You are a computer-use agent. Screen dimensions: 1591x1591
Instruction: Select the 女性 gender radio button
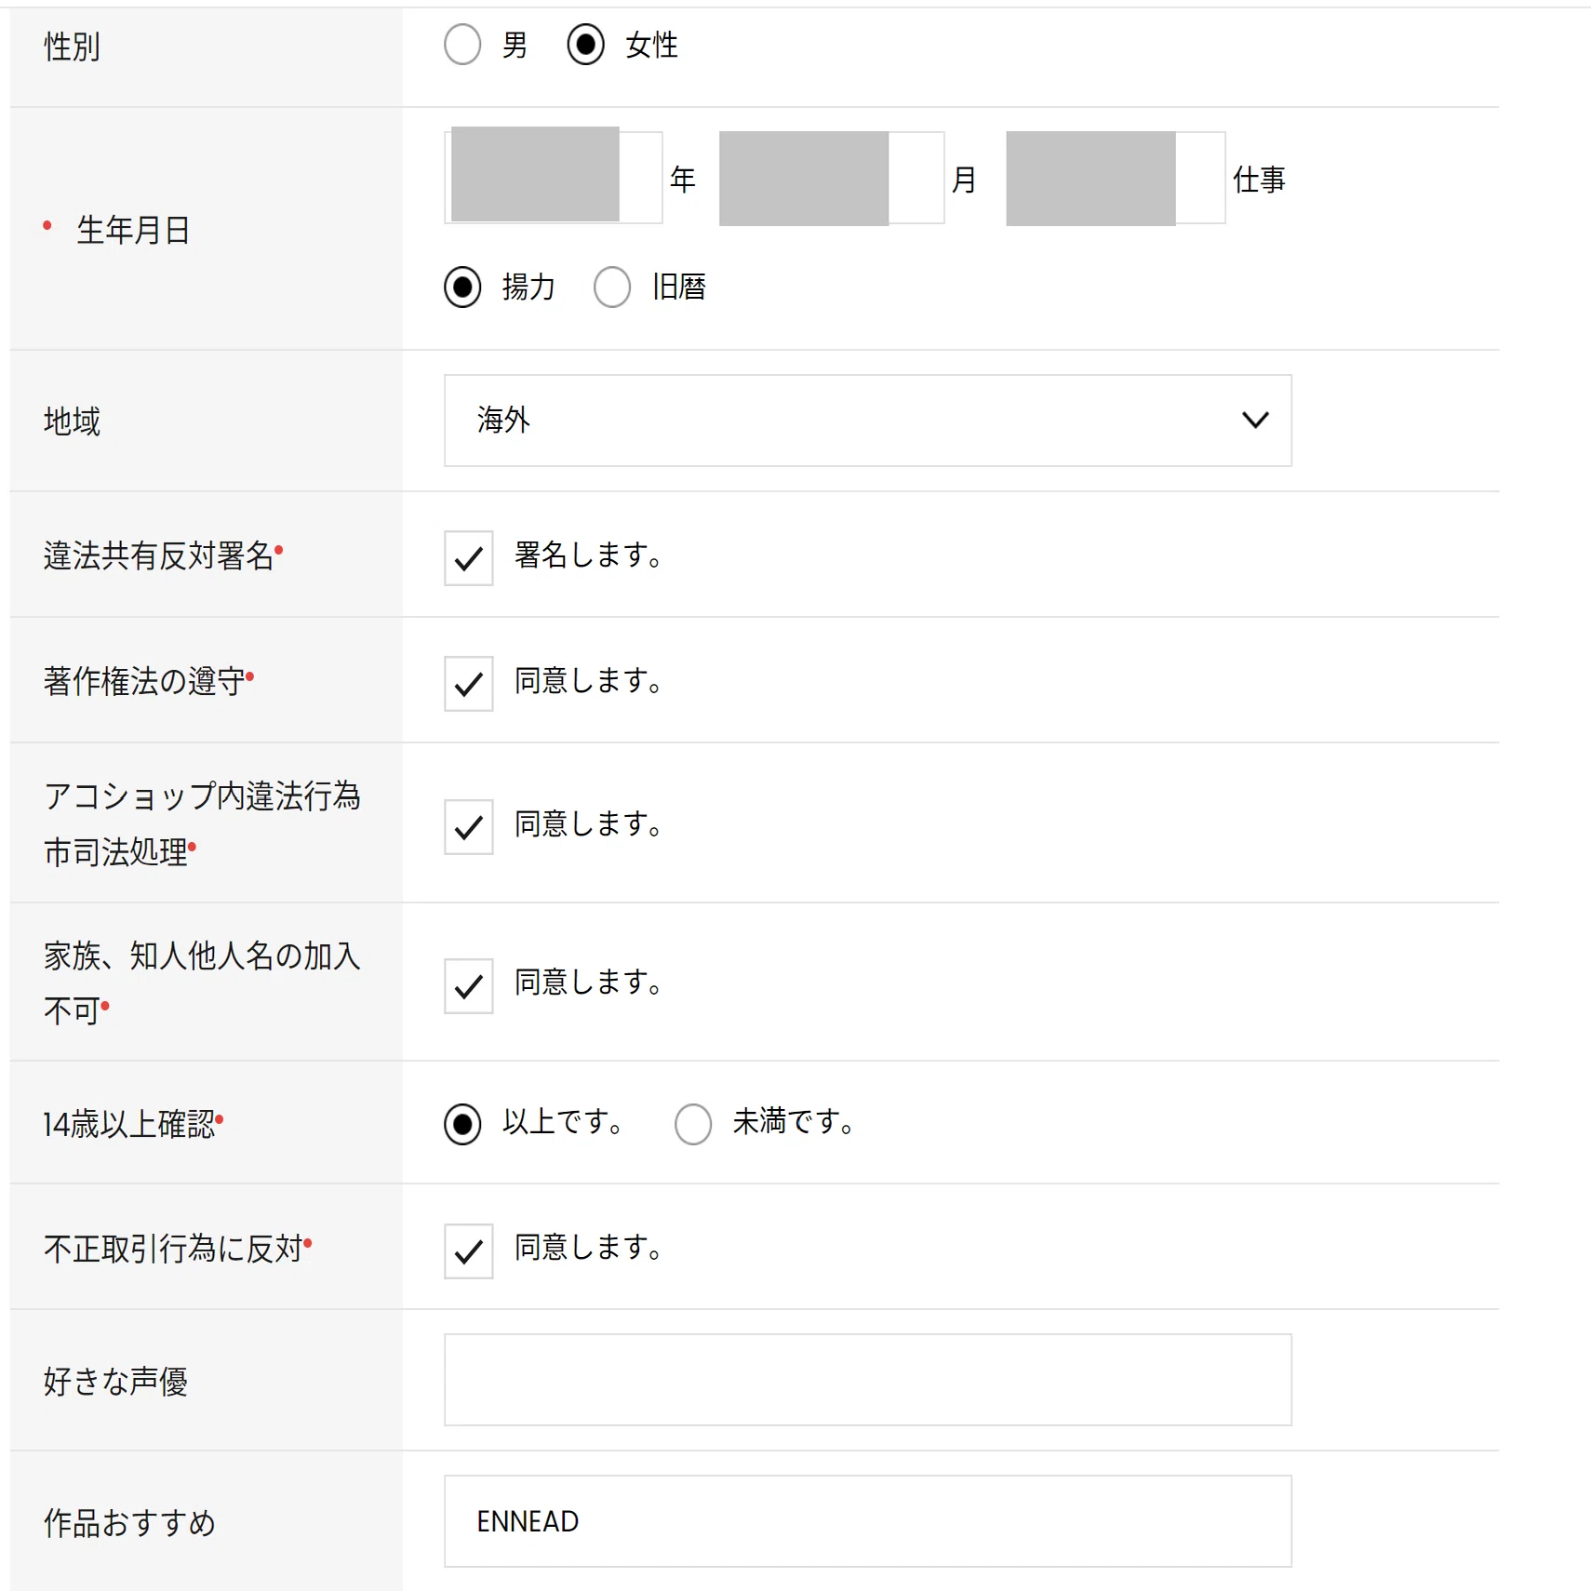tap(585, 45)
